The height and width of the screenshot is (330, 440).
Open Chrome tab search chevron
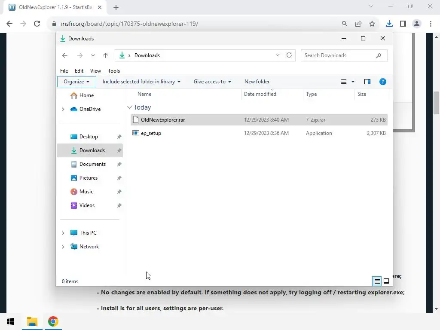pos(371,6)
